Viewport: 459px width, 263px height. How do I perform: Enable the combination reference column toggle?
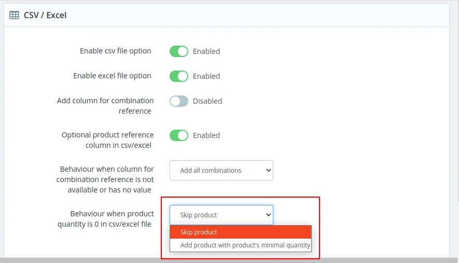pyautogui.click(x=178, y=101)
